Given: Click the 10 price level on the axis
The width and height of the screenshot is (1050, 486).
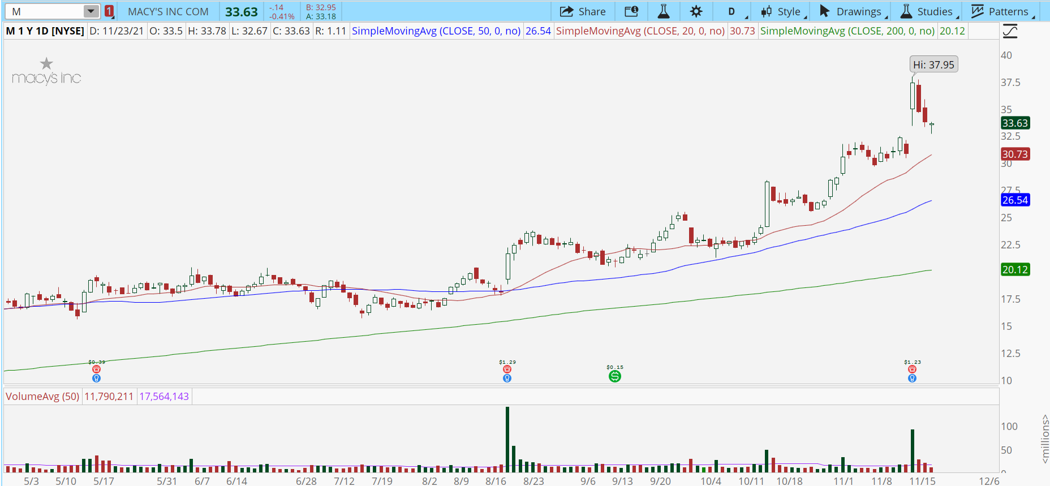Looking at the screenshot, I should point(1006,380).
